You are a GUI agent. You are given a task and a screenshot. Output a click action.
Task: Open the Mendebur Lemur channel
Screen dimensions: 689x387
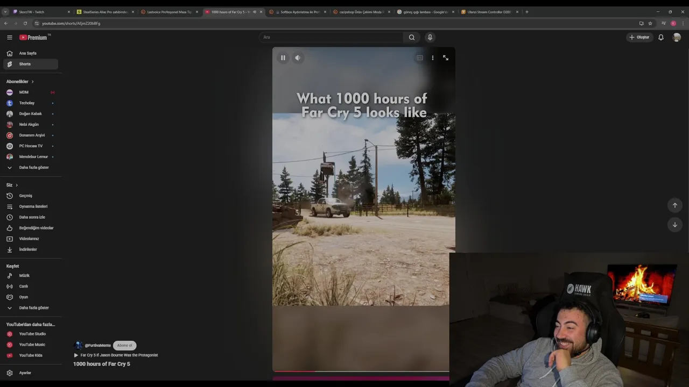pos(31,156)
